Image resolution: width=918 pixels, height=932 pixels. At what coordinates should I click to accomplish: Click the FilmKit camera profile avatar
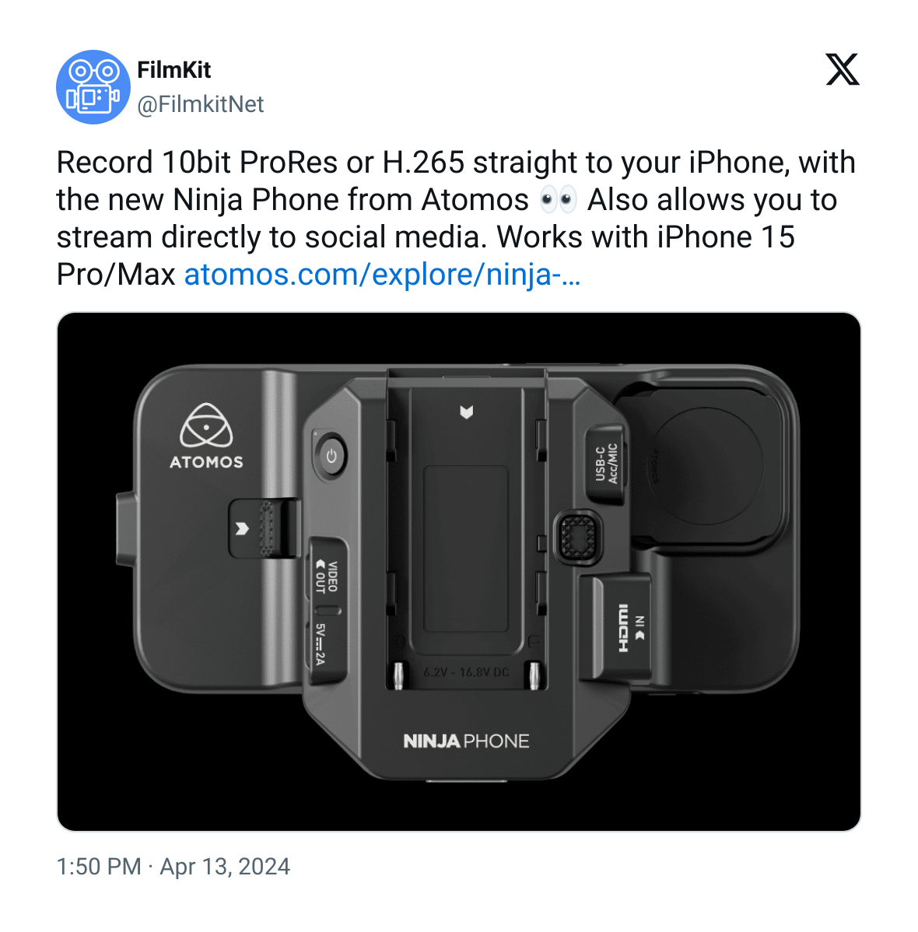pyautogui.click(x=93, y=87)
